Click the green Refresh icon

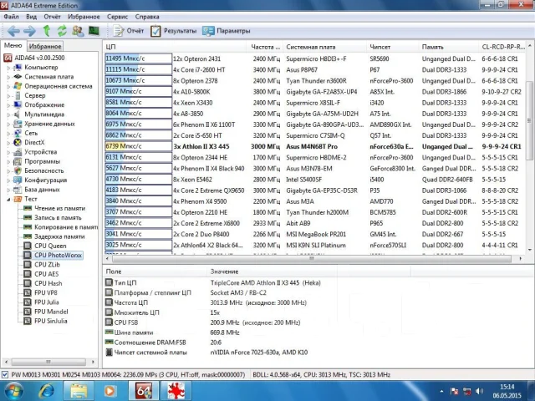pos(62,31)
